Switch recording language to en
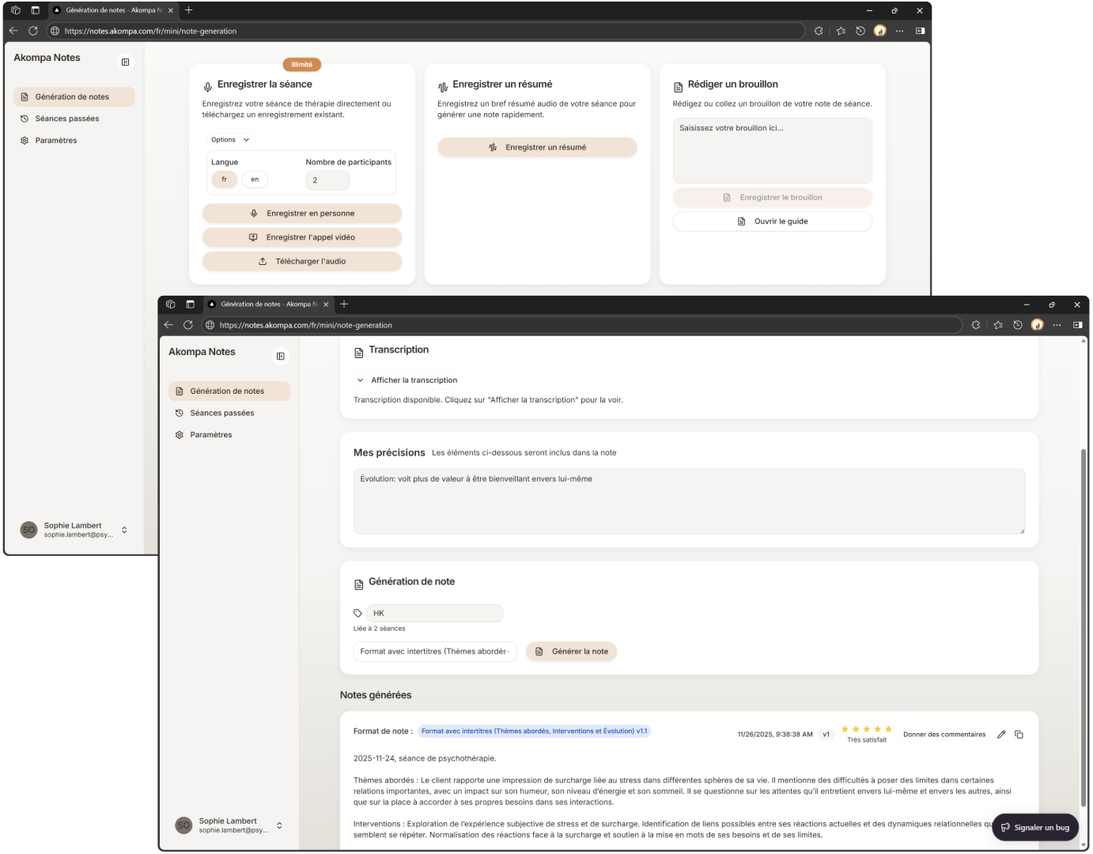Image resolution: width=1093 pixels, height=854 pixels. tap(255, 179)
